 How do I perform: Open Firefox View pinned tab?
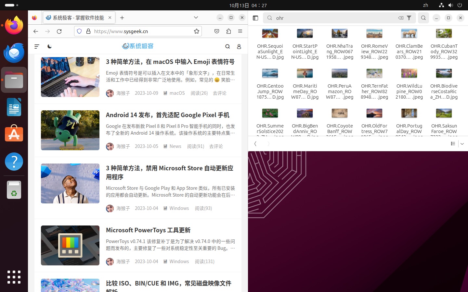(x=34, y=18)
